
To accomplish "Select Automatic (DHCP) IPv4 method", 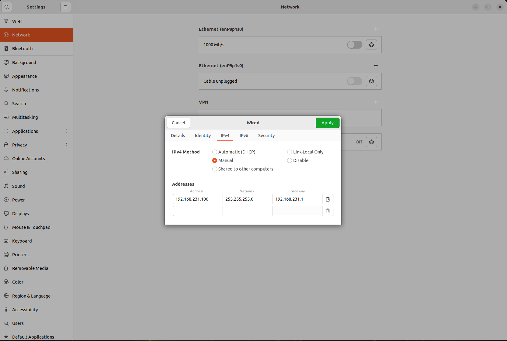I will [x=215, y=152].
